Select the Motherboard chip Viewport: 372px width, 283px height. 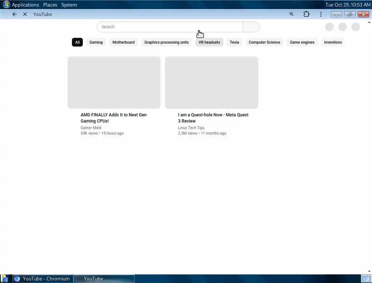tap(124, 42)
